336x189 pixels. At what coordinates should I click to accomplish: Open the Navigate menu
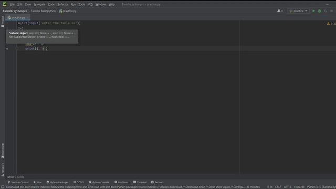tap(40, 5)
